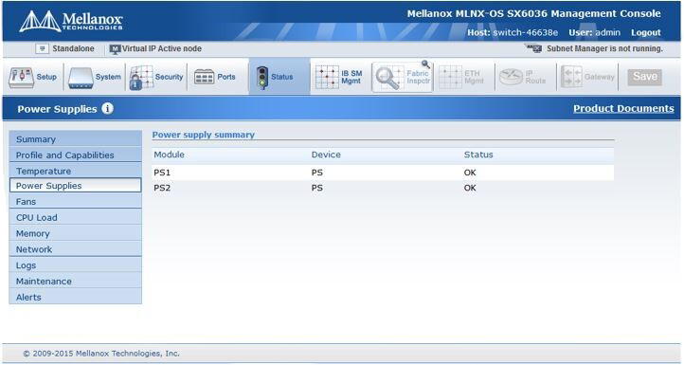The height and width of the screenshot is (365, 684).
Task: Open the Ports section icon
Action: click(204, 78)
